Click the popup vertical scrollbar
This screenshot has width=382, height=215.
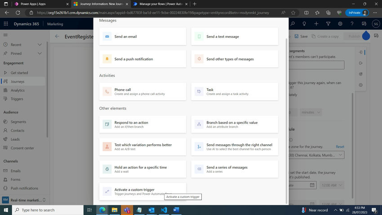287,121
